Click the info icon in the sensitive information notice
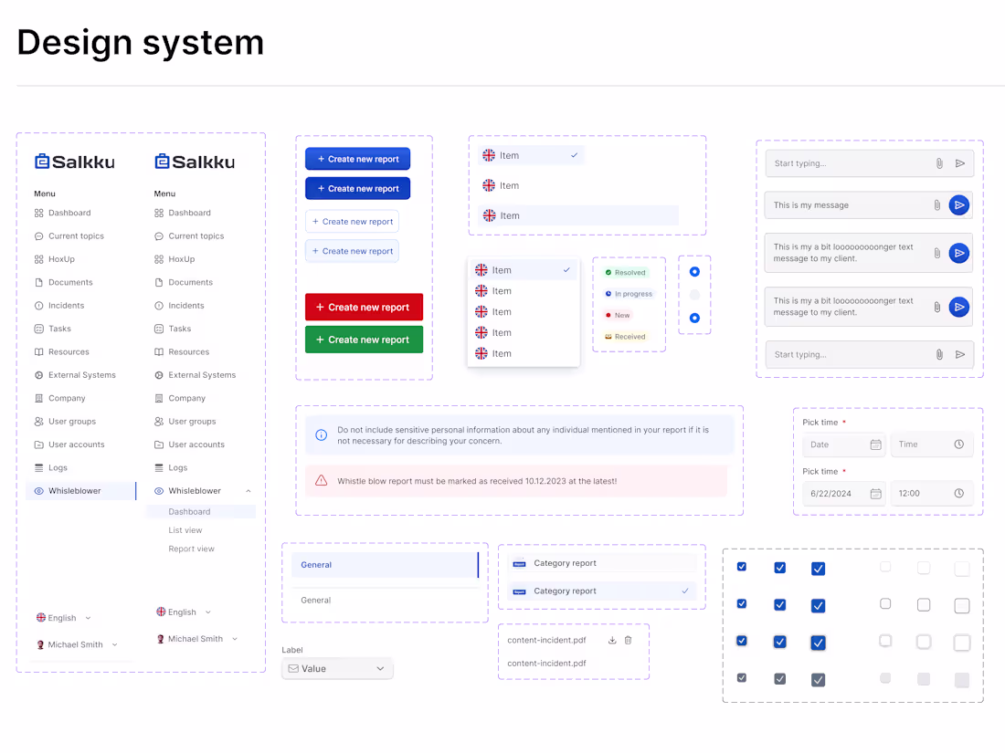 [321, 434]
